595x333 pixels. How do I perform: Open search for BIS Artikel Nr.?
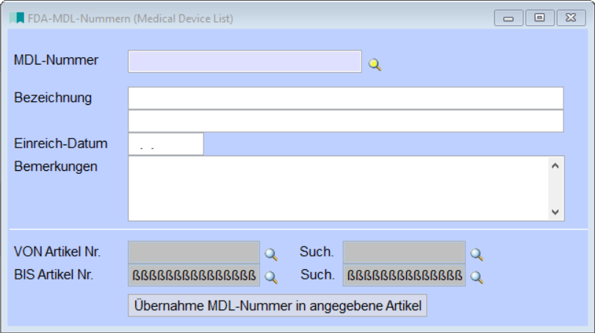coord(271,277)
